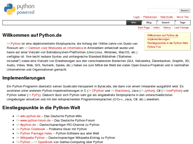Open Python Package Index link
This screenshot has height=144, width=193.
36,133
